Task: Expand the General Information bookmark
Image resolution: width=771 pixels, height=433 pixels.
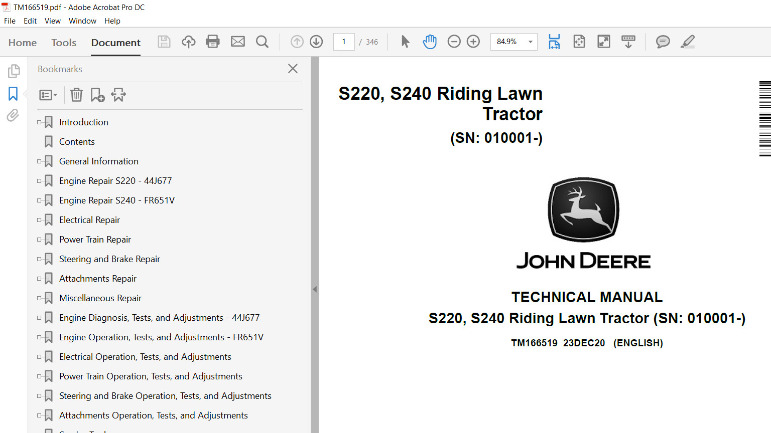Action: [x=39, y=161]
